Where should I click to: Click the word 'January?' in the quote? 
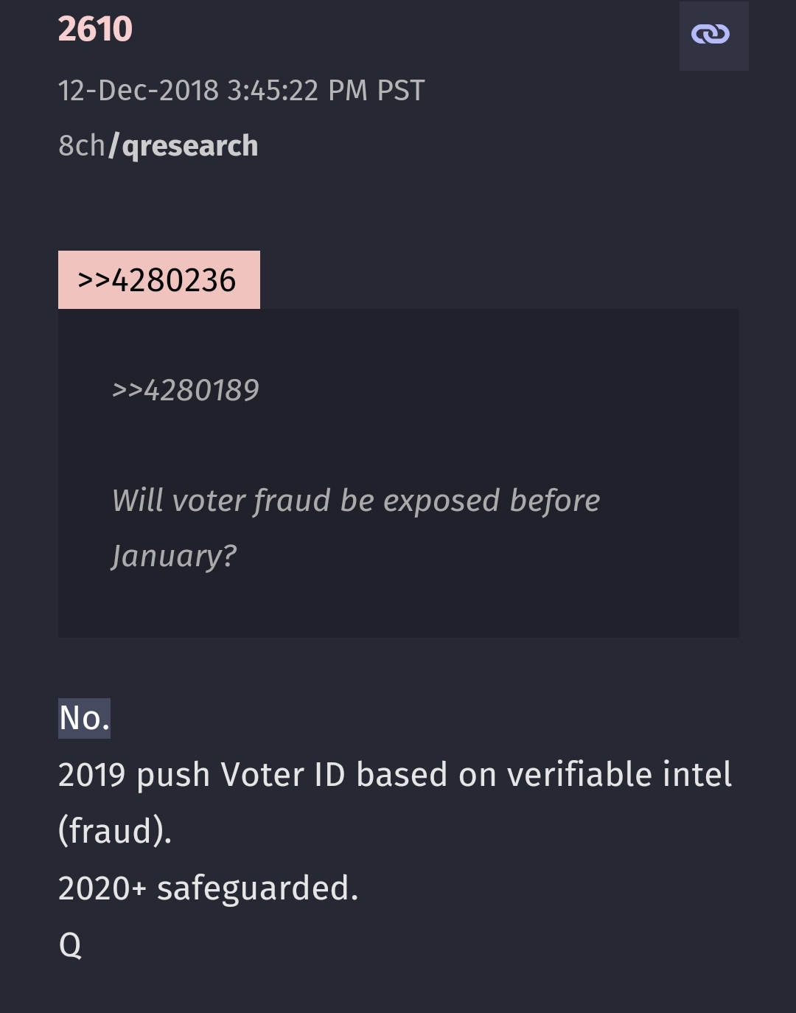(174, 556)
